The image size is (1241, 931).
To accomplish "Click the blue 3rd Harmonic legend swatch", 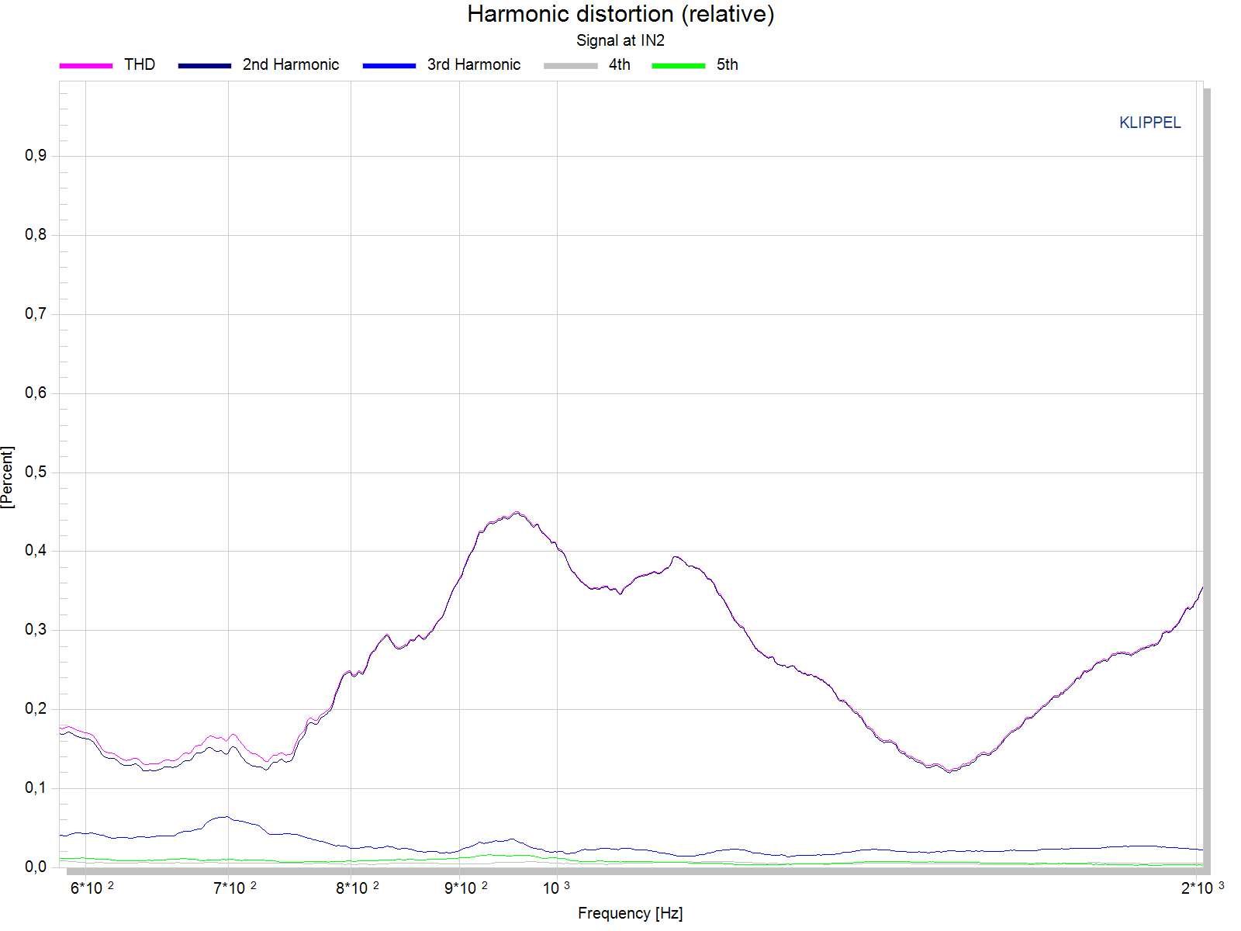I will (x=389, y=66).
